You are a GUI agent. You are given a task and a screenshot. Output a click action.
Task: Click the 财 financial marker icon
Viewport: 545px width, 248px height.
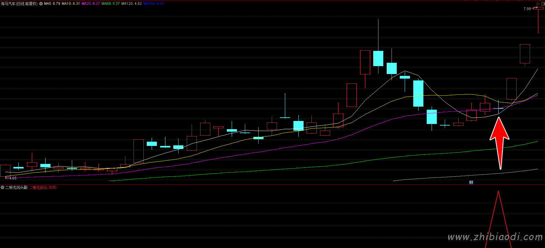[471, 182]
